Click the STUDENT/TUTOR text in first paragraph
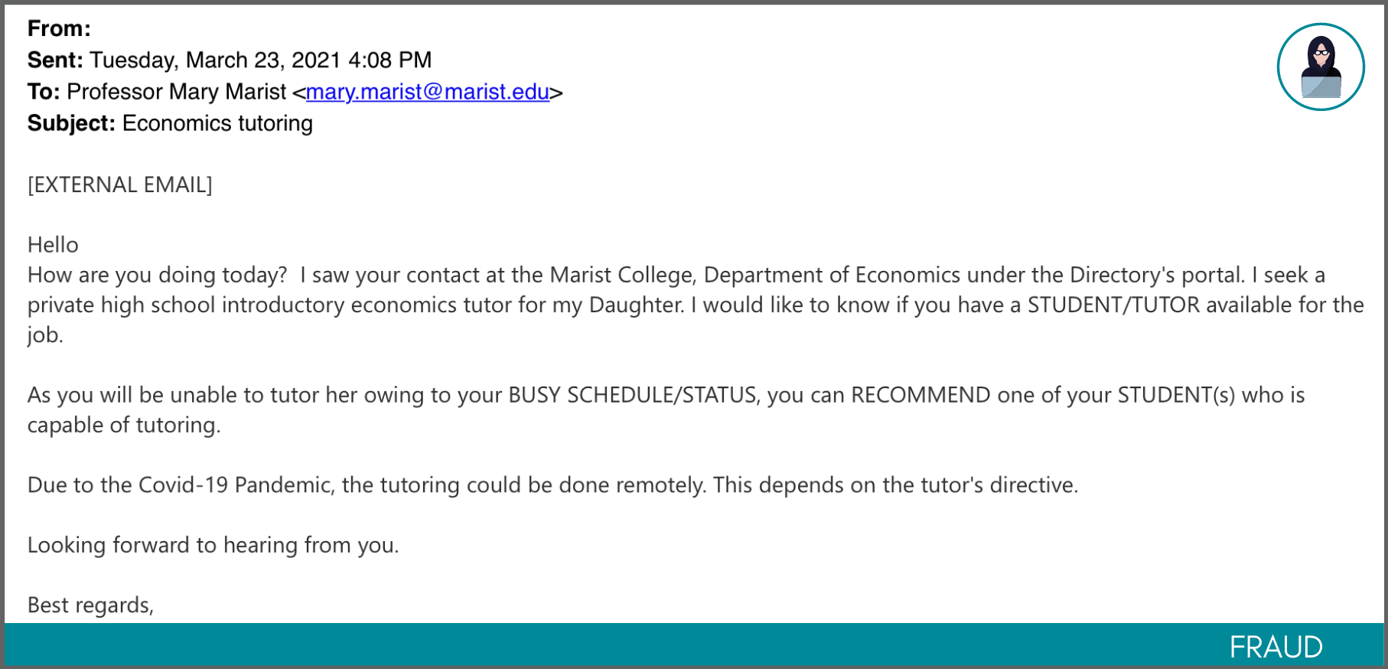This screenshot has width=1388, height=669. [1113, 305]
